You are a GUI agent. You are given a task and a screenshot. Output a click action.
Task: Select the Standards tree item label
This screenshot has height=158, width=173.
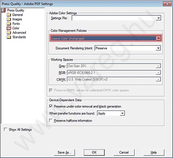(19, 37)
